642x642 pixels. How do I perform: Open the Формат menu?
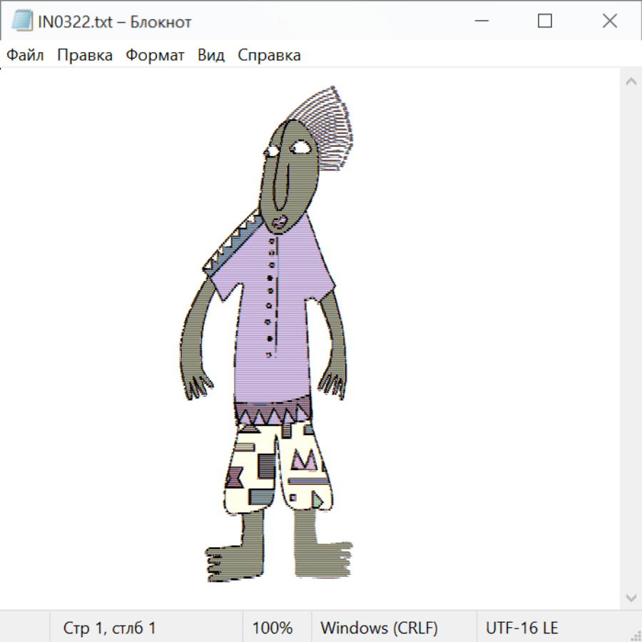tap(155, 56)
